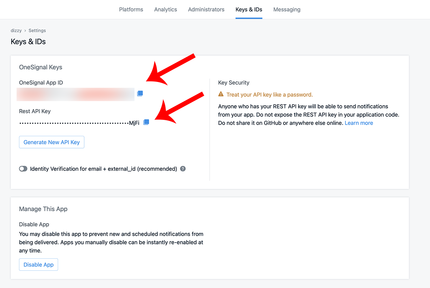Switch to the Analytics tab
This screenshot has height=288, width=430.
coord(166,10)
